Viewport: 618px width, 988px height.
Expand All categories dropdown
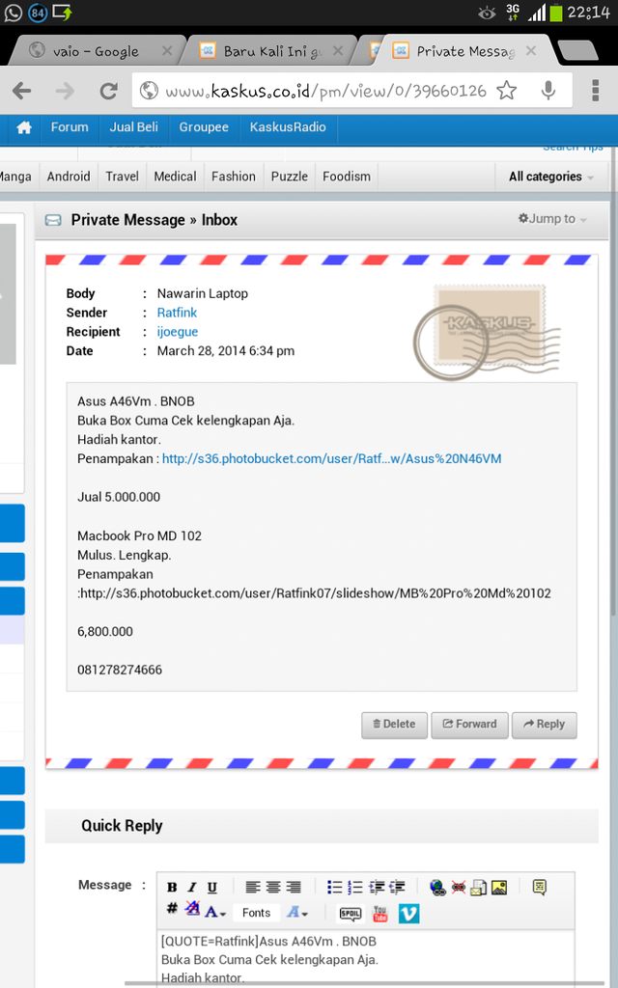coord(551,177)
